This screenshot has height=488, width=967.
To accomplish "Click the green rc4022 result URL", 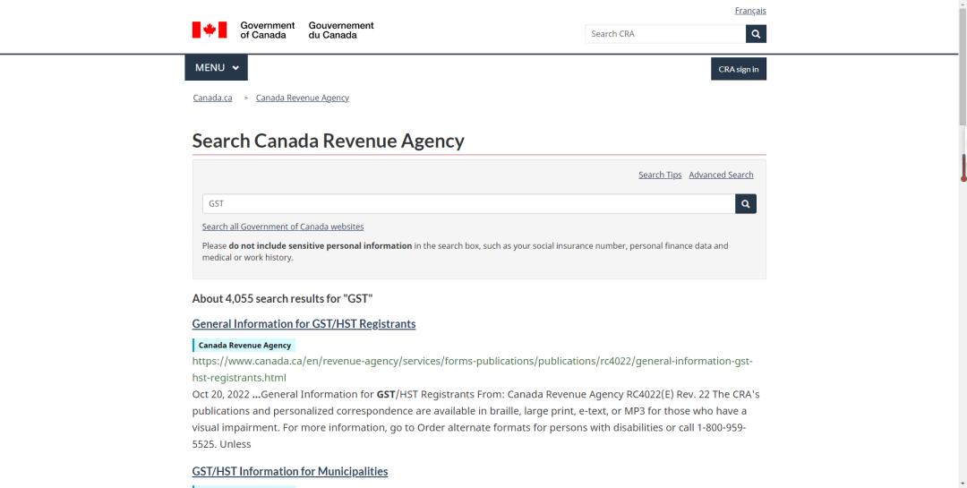I will point(472,361).
